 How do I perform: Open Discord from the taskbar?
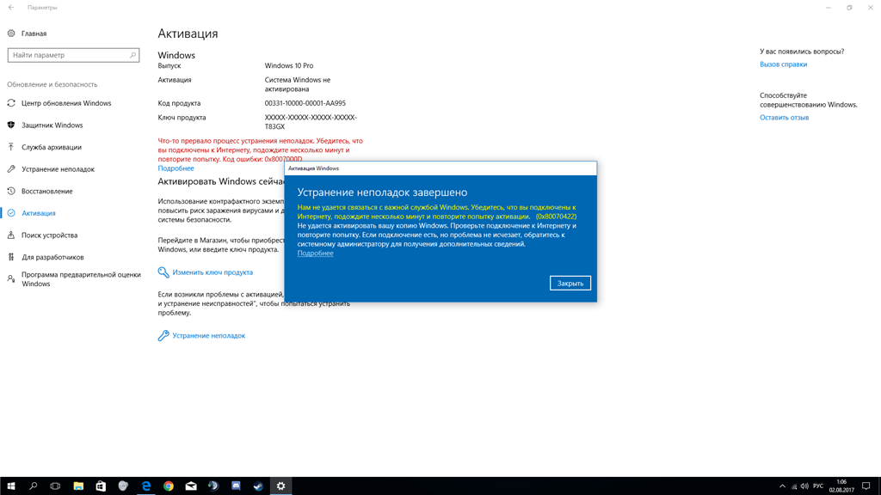click(x=236, y=486)
